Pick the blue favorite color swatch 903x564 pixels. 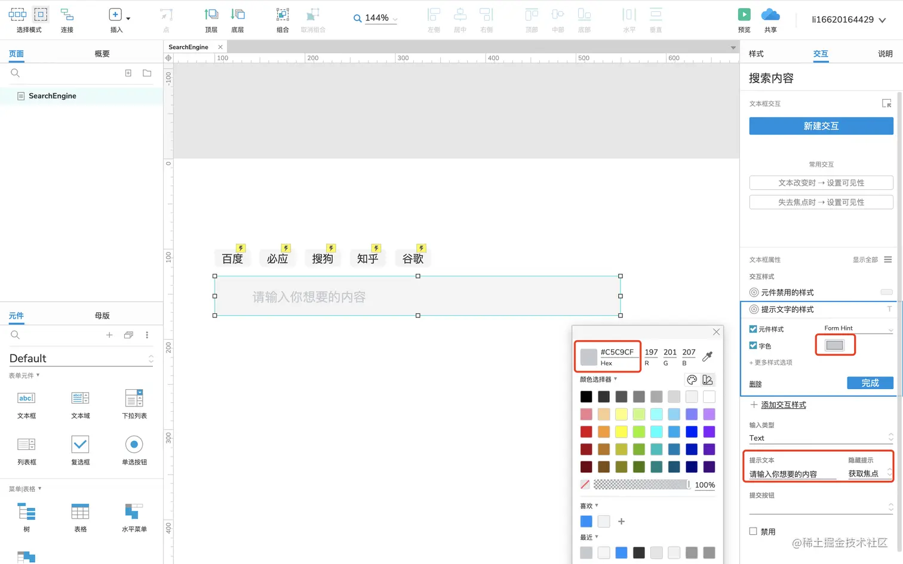pyautogui.click(x=586, y=521)
